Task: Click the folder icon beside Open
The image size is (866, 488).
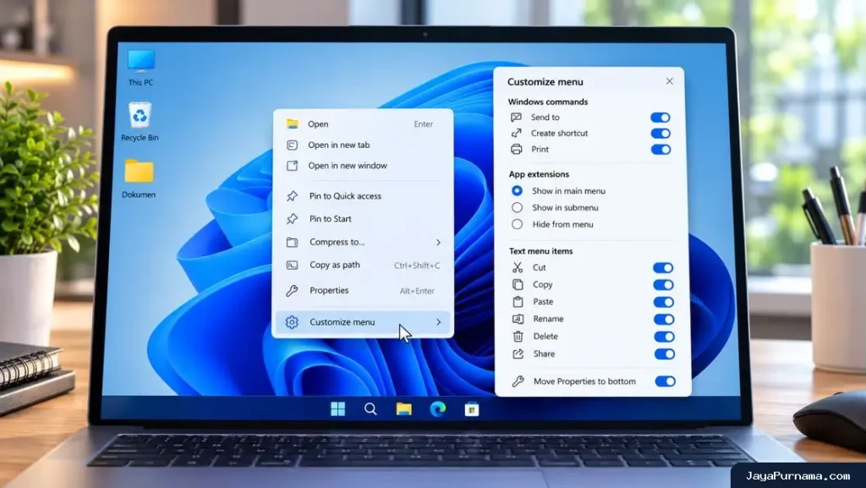Action: pyautogui.click(x=292, y=123)
